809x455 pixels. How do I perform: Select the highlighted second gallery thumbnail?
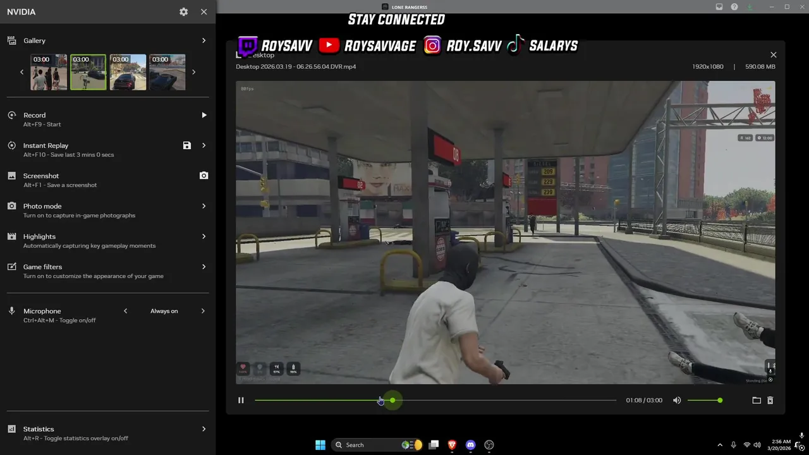pos(88,72)
